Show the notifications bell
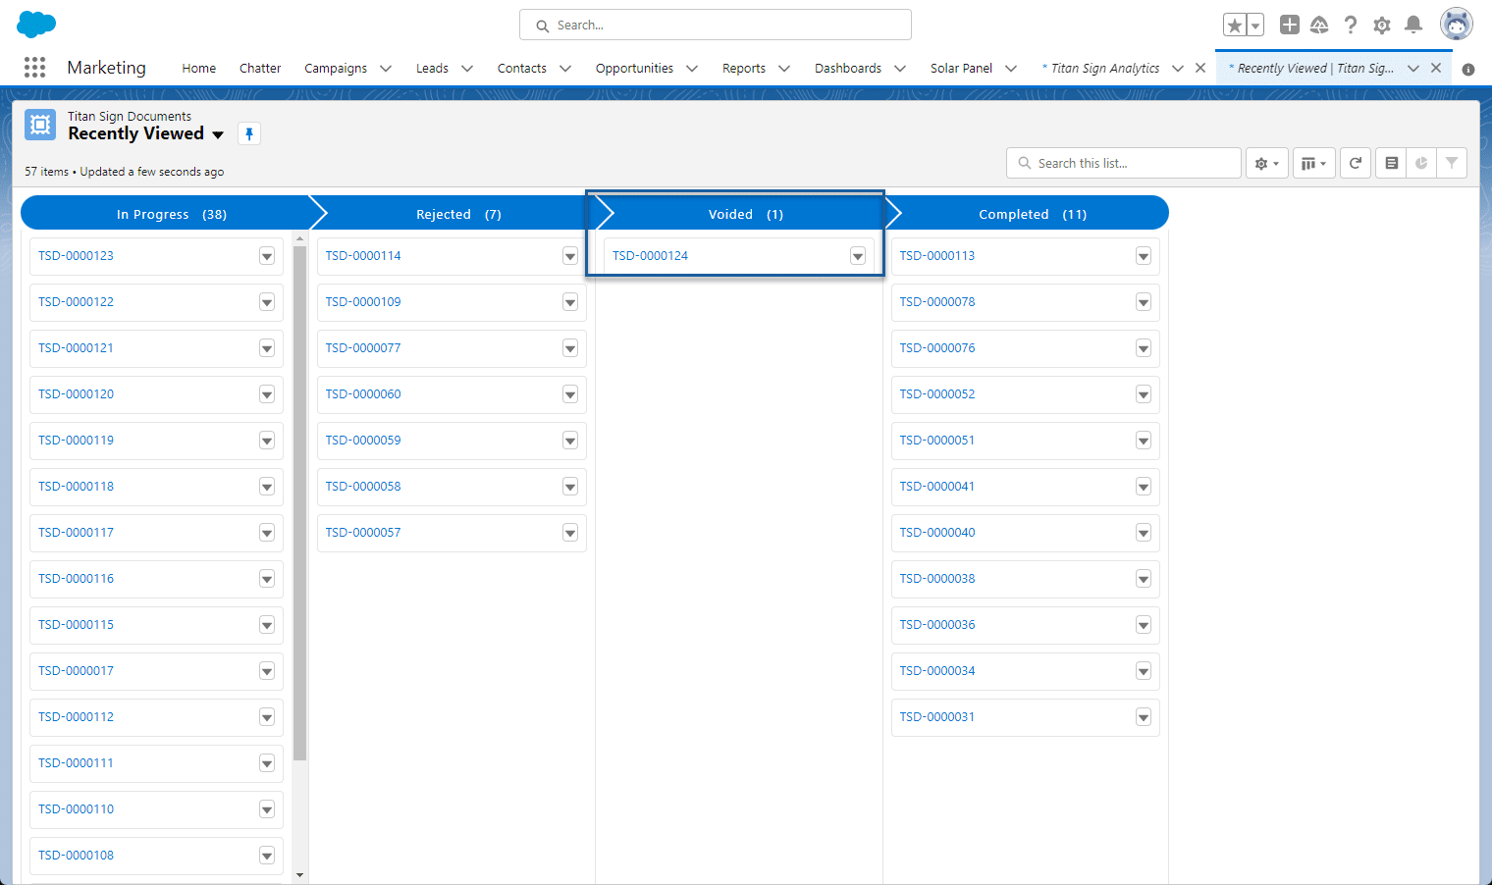The height and width of the screenshot is (885, 1492). 1413,26
